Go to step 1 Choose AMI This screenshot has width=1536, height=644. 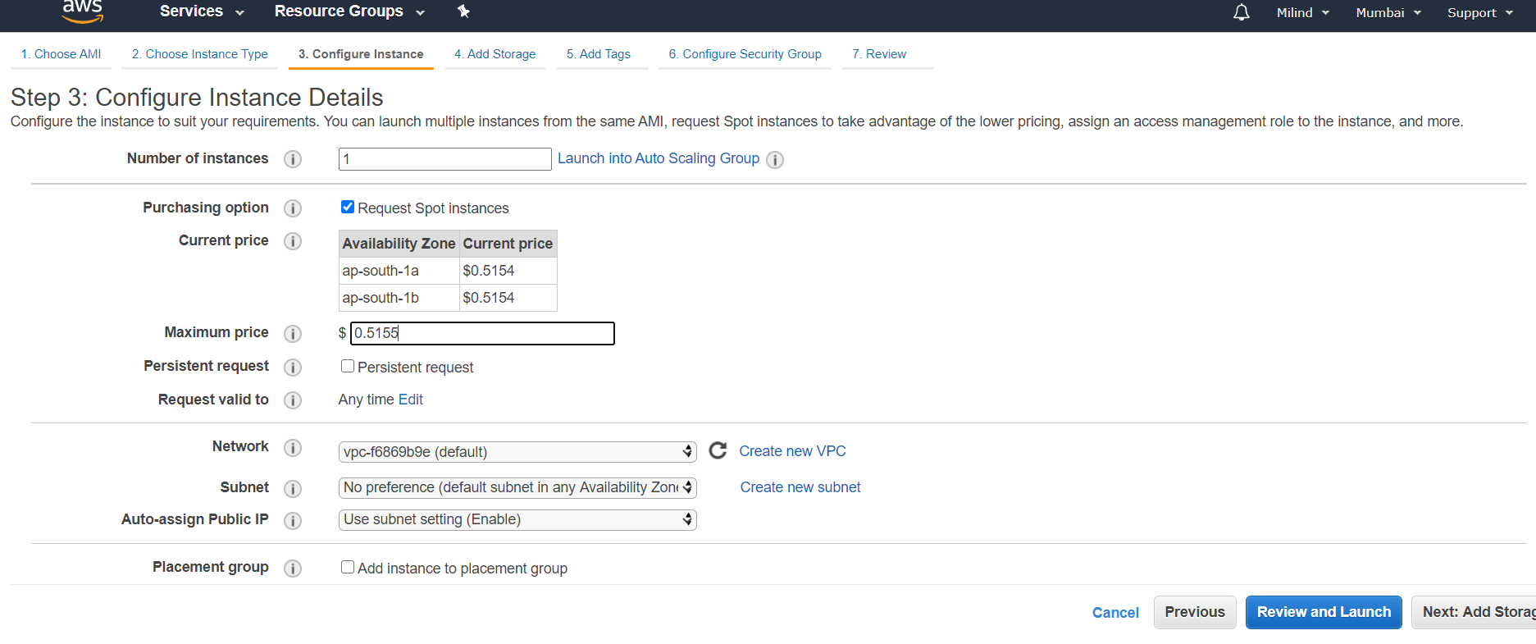[x=62, y=54]
